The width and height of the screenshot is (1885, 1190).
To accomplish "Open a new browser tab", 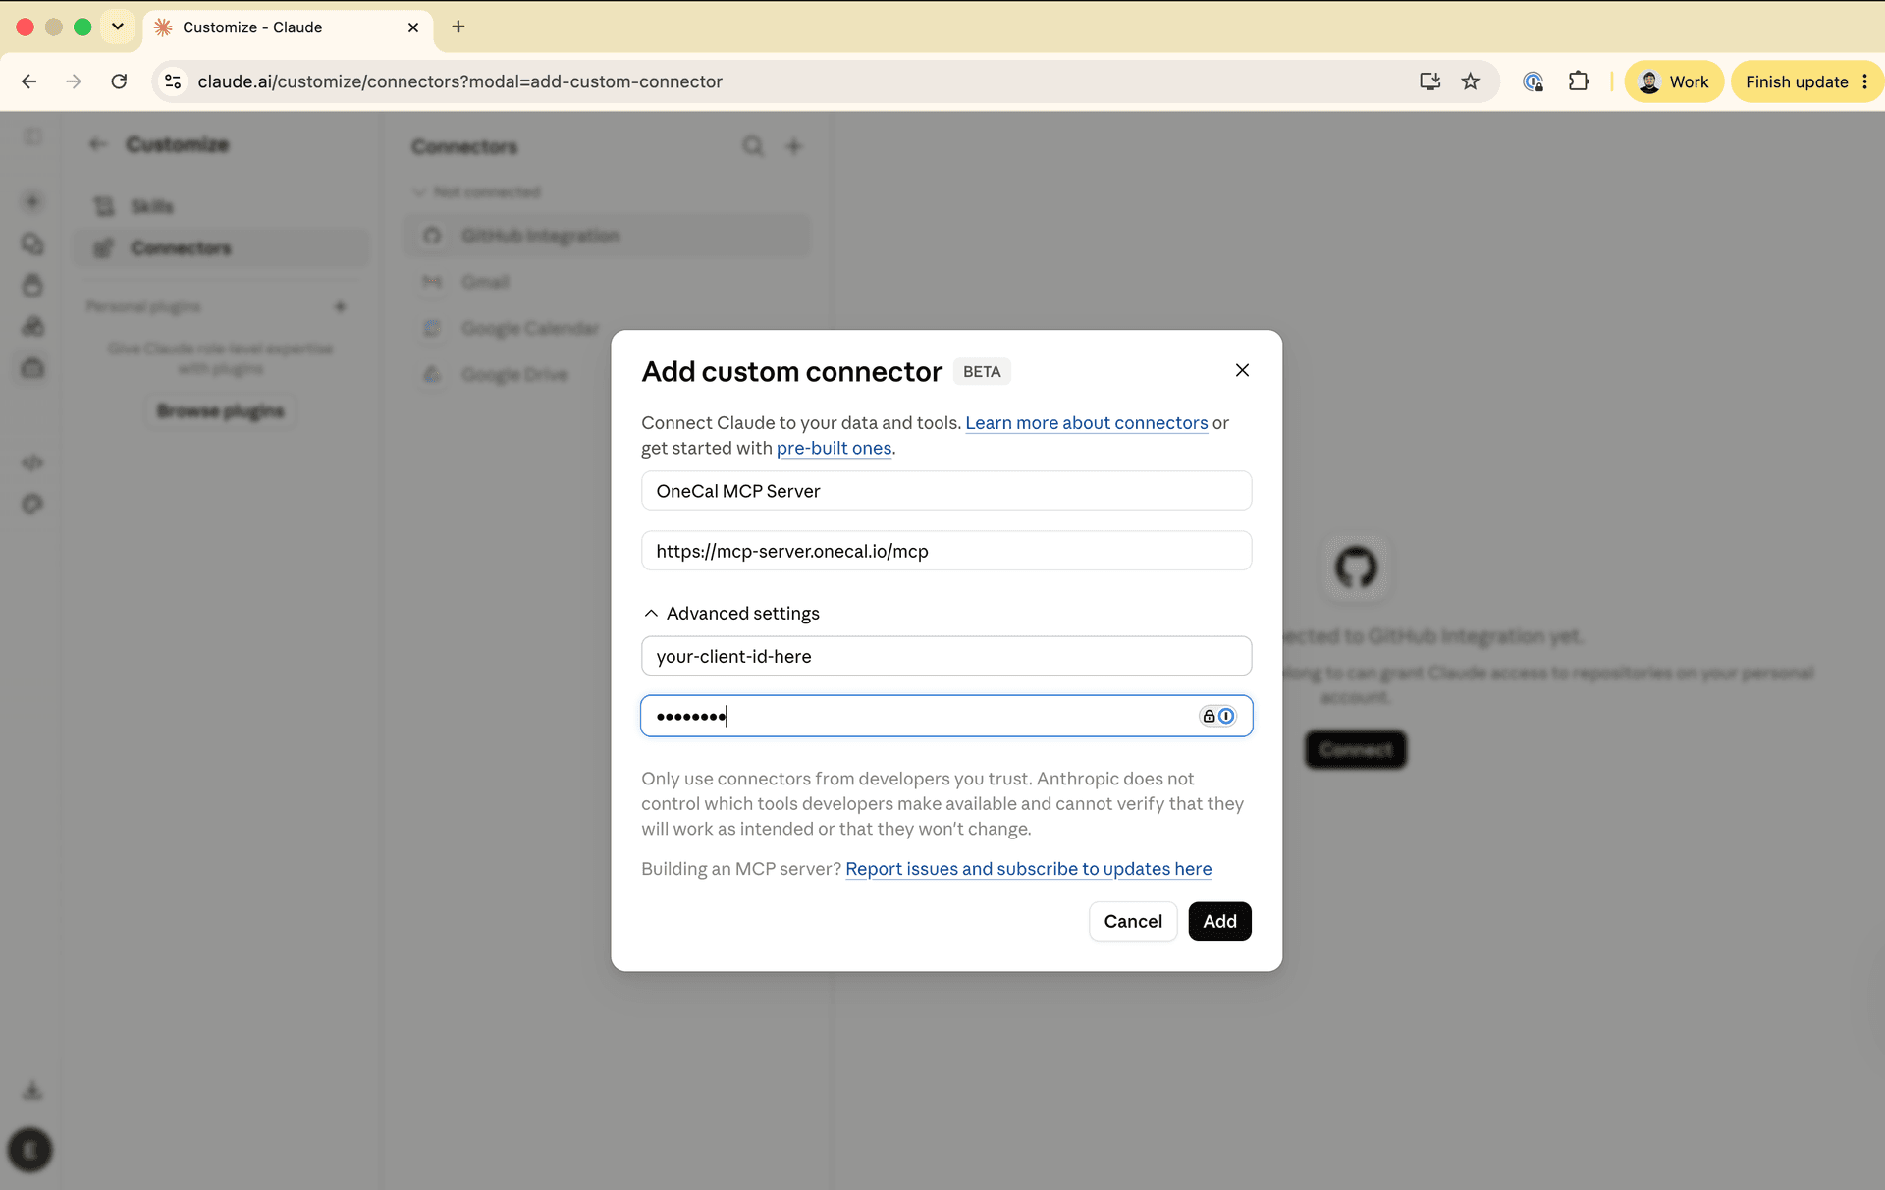I will point(458,27).
